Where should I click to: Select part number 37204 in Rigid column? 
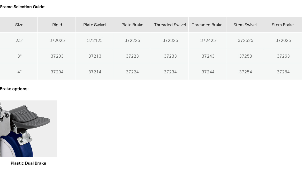click(x=57, y=72)
